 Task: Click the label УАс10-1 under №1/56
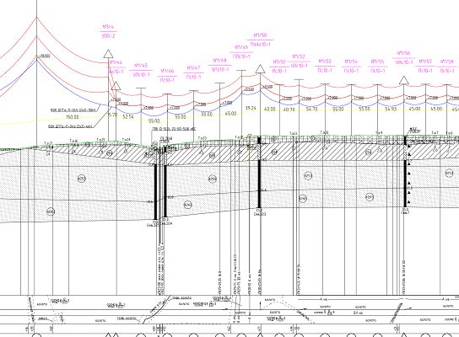[404, 62]
